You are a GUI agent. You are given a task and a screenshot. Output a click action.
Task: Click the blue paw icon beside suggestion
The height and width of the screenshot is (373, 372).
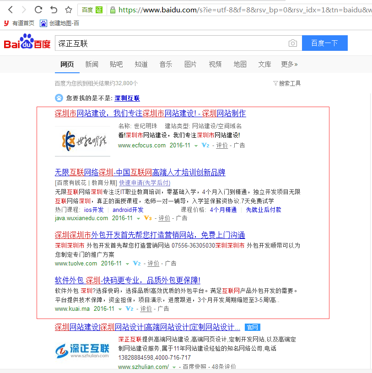[59, 98]
